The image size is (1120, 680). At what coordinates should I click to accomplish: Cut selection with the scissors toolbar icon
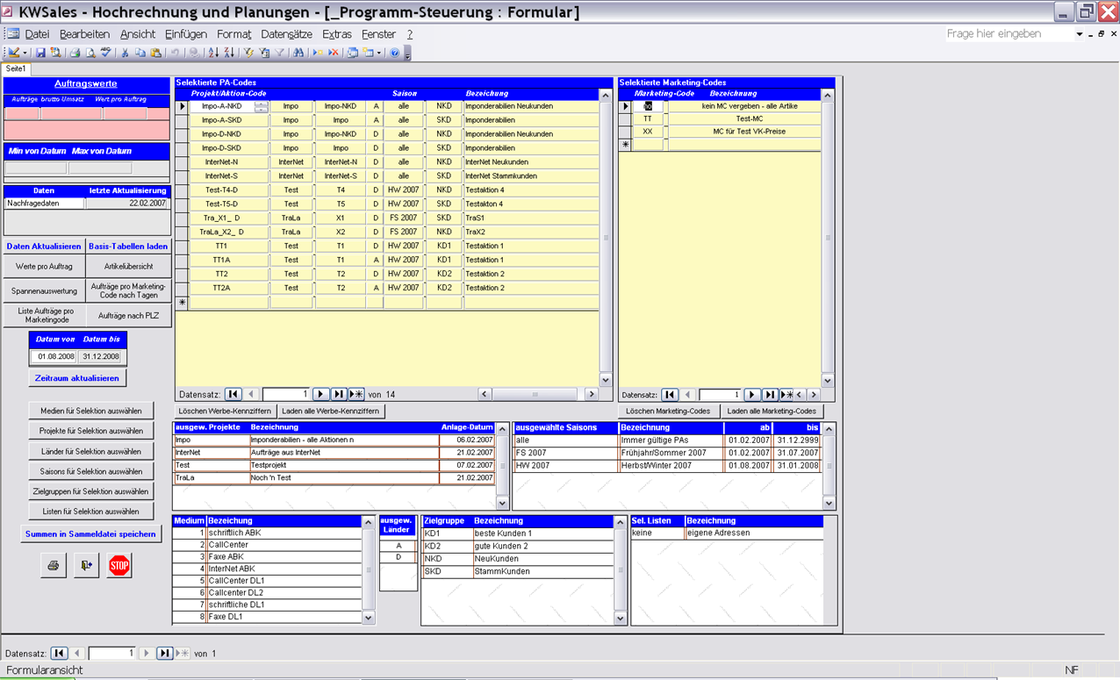(x=126, y=53)
